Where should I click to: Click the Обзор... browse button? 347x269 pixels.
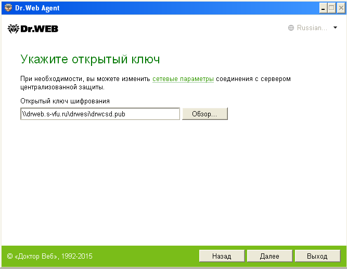(x=204, y=114)
